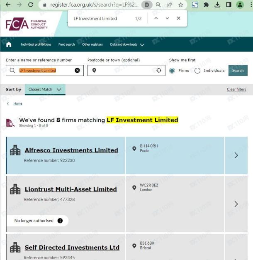
Task: Go back using browser back arrow
Action: [8, 5]
